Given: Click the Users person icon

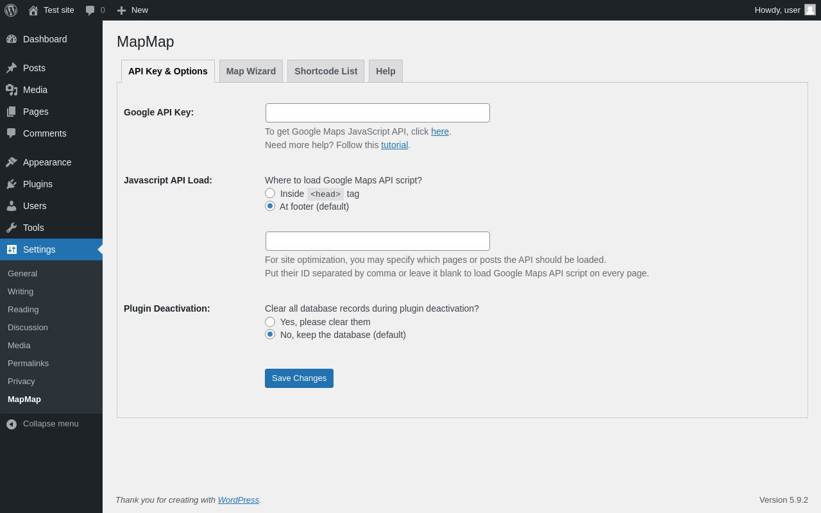Looking at the screenshot, I should pos(12,206).
